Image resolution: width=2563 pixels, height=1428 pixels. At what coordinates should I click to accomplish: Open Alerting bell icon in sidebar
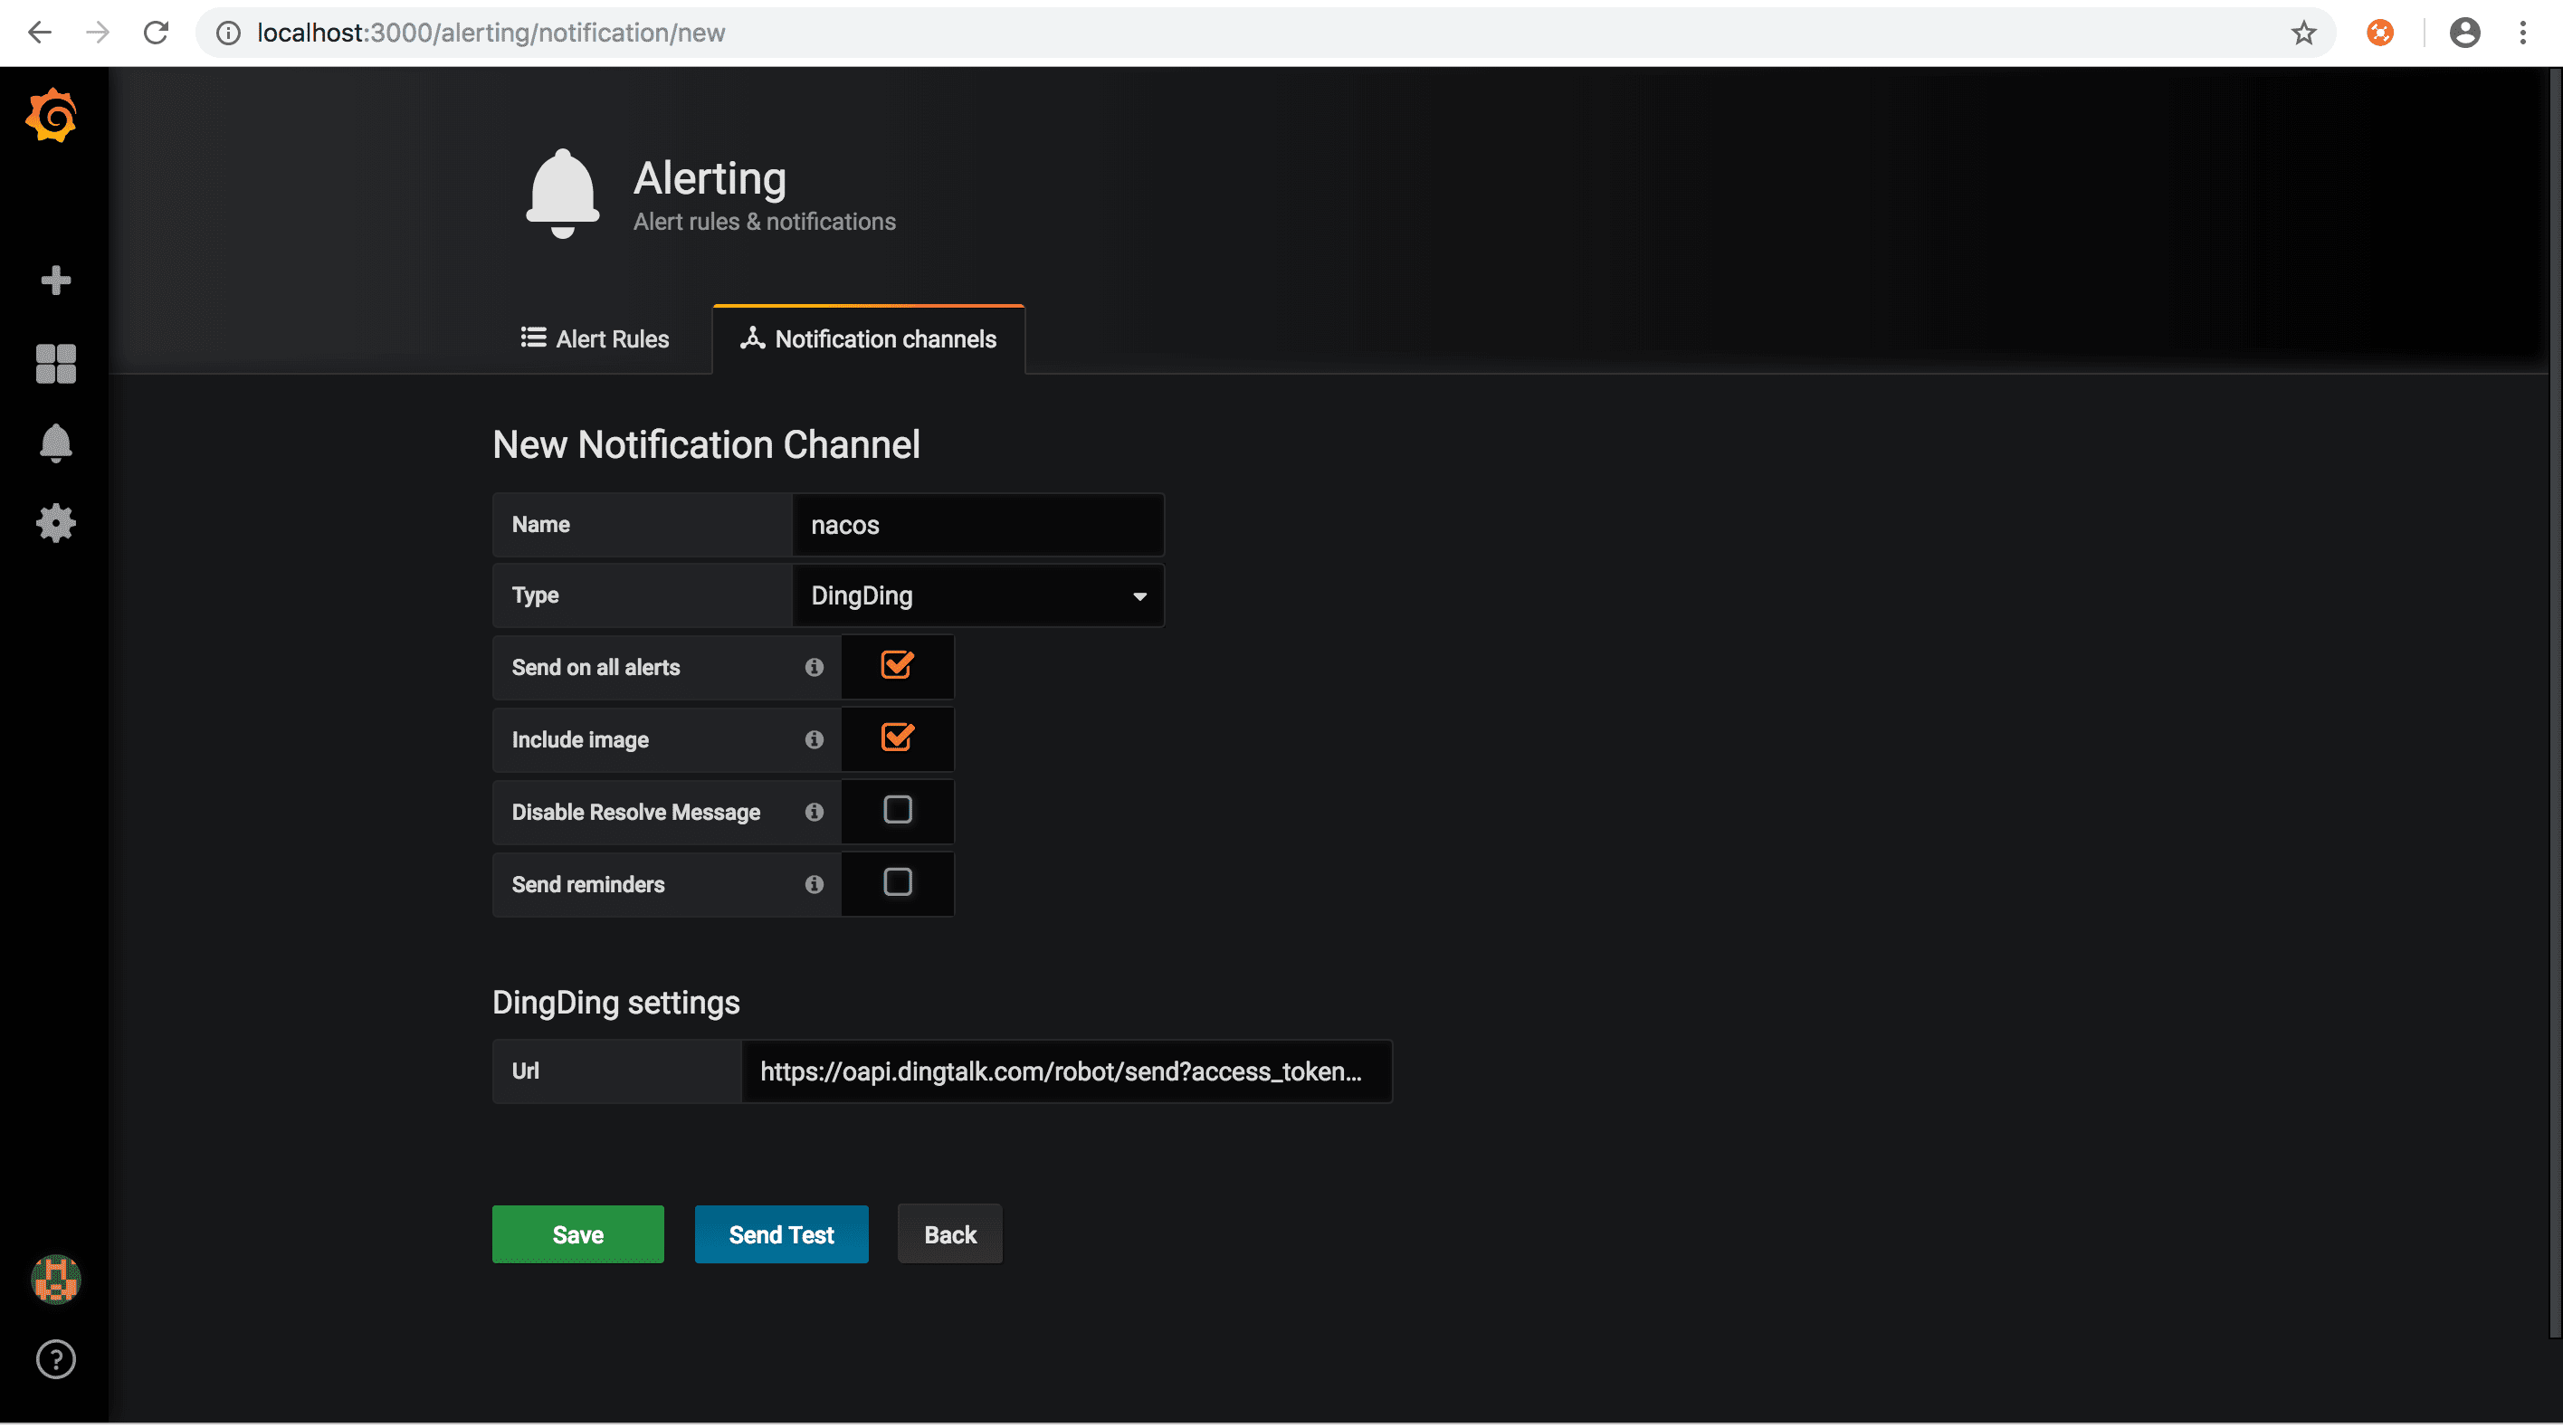click(56, 443)
